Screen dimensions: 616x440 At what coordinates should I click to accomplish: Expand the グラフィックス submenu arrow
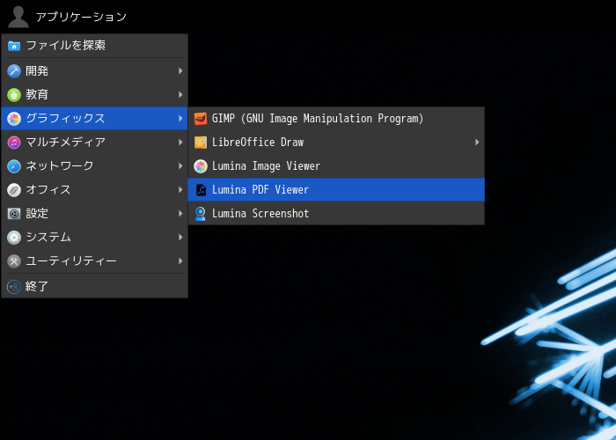(x=180, y=119)
